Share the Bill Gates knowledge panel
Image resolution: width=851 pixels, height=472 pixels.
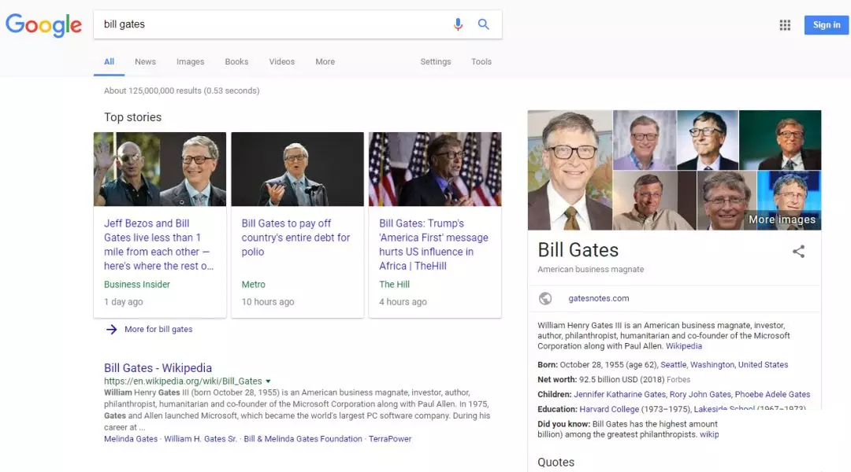[x=798, y=252]
